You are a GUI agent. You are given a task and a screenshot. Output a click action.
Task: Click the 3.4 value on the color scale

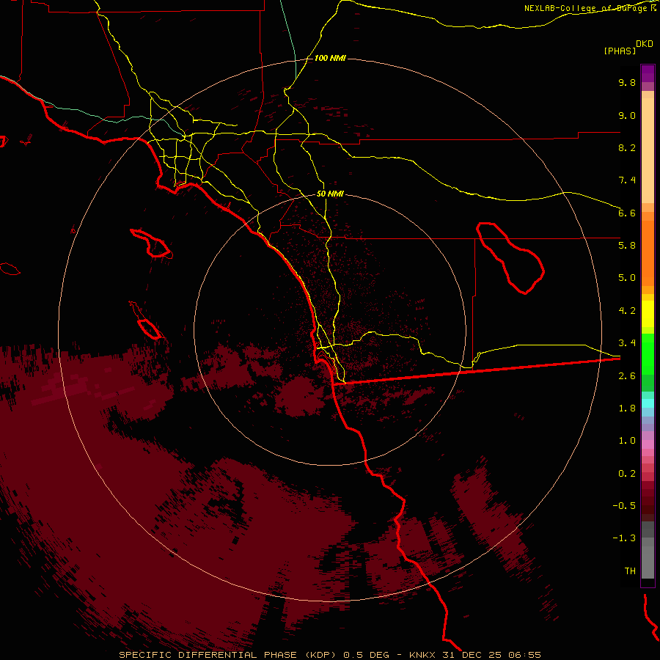coord(627,343)
